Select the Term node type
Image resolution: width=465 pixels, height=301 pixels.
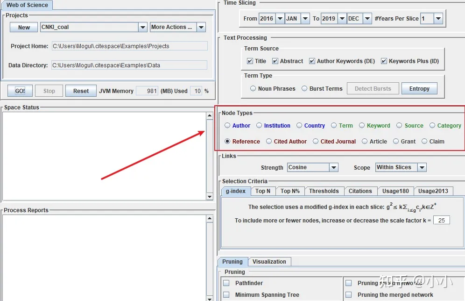coord(334,125)
